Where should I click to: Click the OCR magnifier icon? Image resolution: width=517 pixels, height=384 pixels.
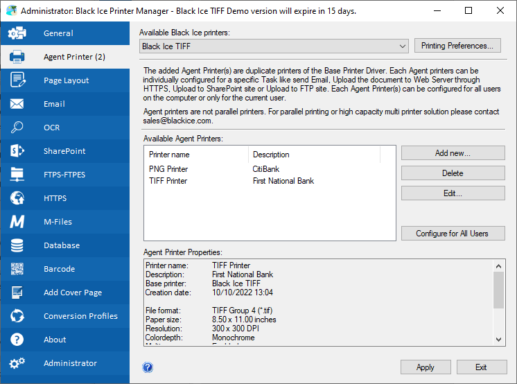click(17, 128)
